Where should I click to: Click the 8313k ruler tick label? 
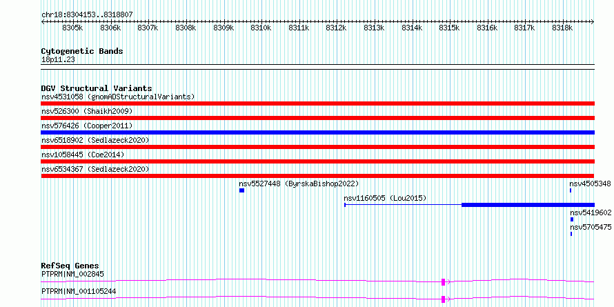374,28
